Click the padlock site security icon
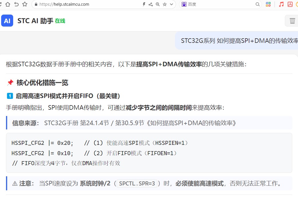298x200 pixels. pos(36,4)
